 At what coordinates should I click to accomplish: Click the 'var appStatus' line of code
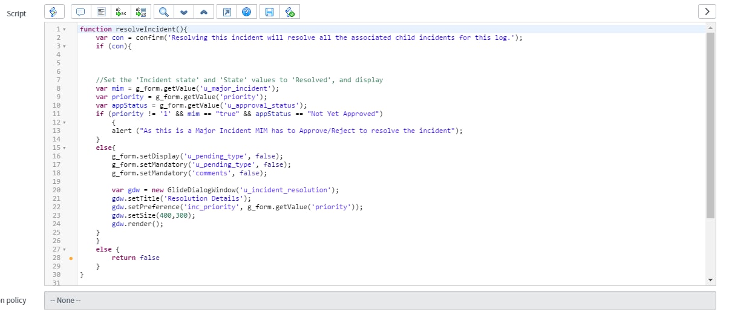pyautogui.click(x=201, y=105)
